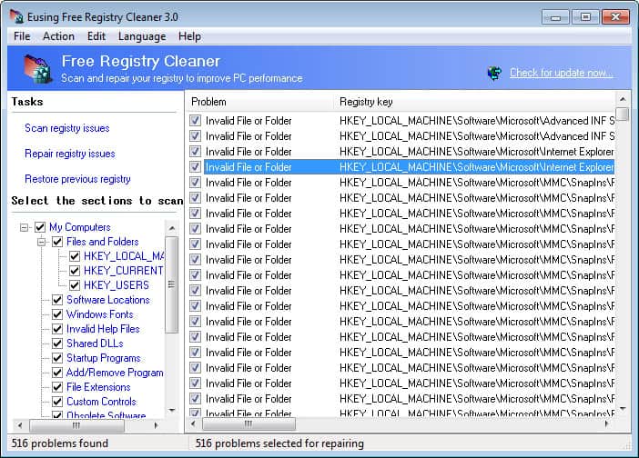
Task: Click results horizontal scrollbar left arrow
Action: coord(193,423)
